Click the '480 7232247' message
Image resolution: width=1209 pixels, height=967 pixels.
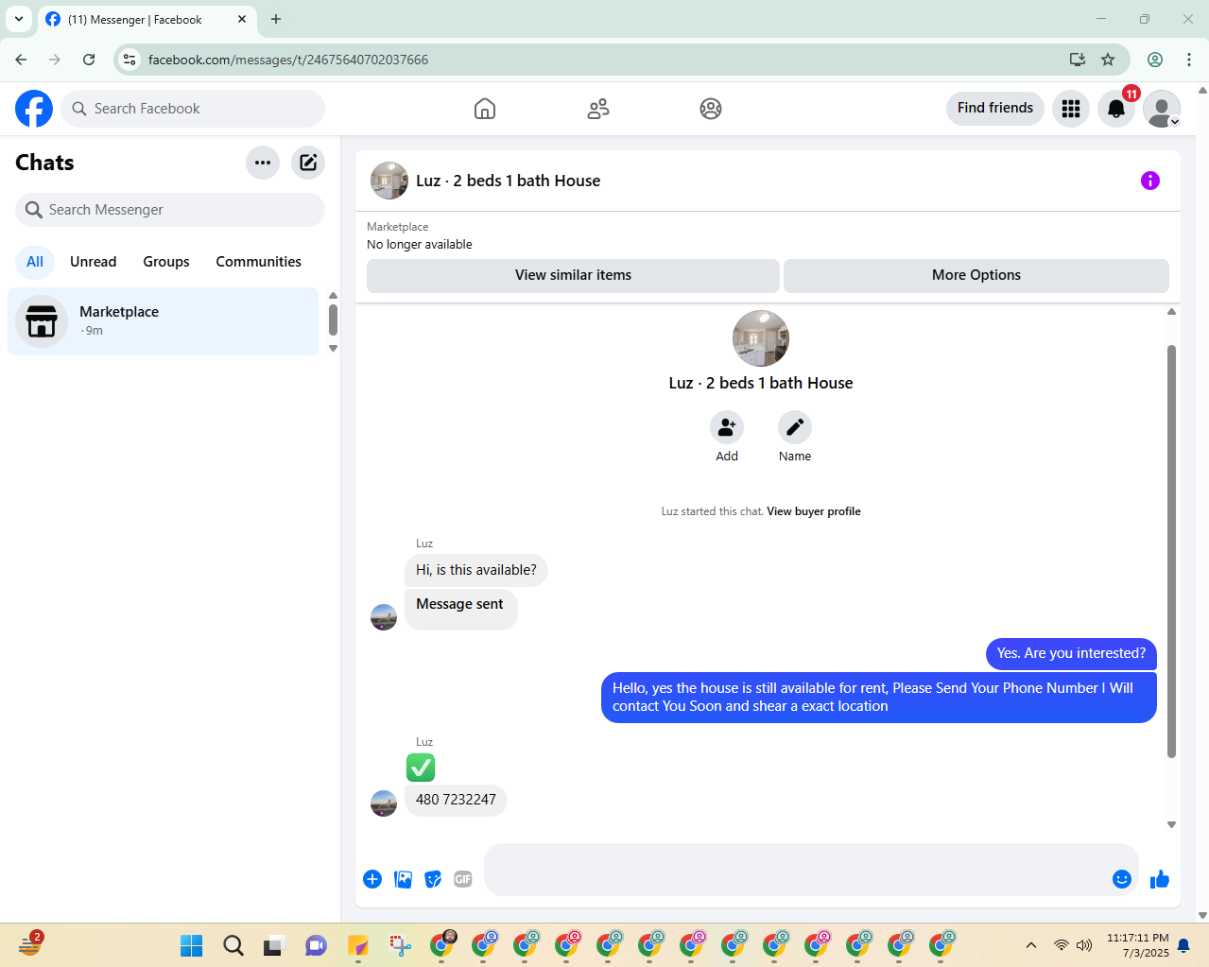456,800
